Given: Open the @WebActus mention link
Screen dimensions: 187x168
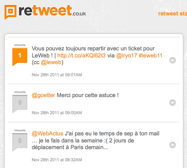Looking at the screenshot, I should 47,134.
